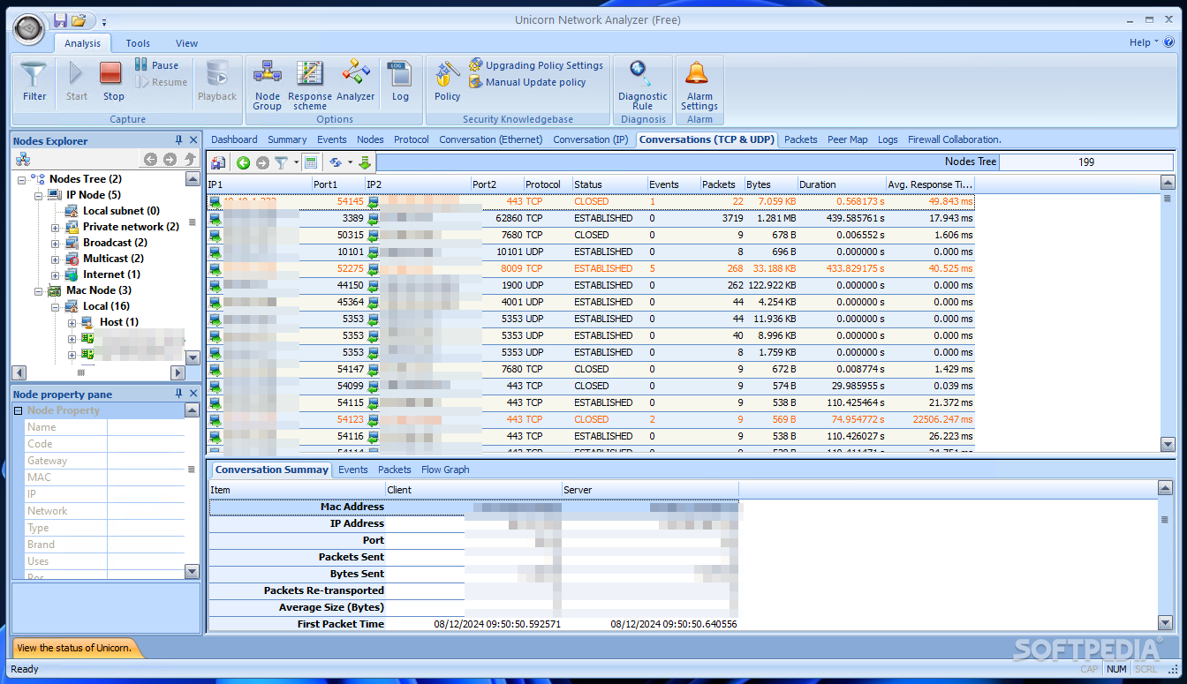Pin the Nodes Explorer panel

click(x=179, y=140)
